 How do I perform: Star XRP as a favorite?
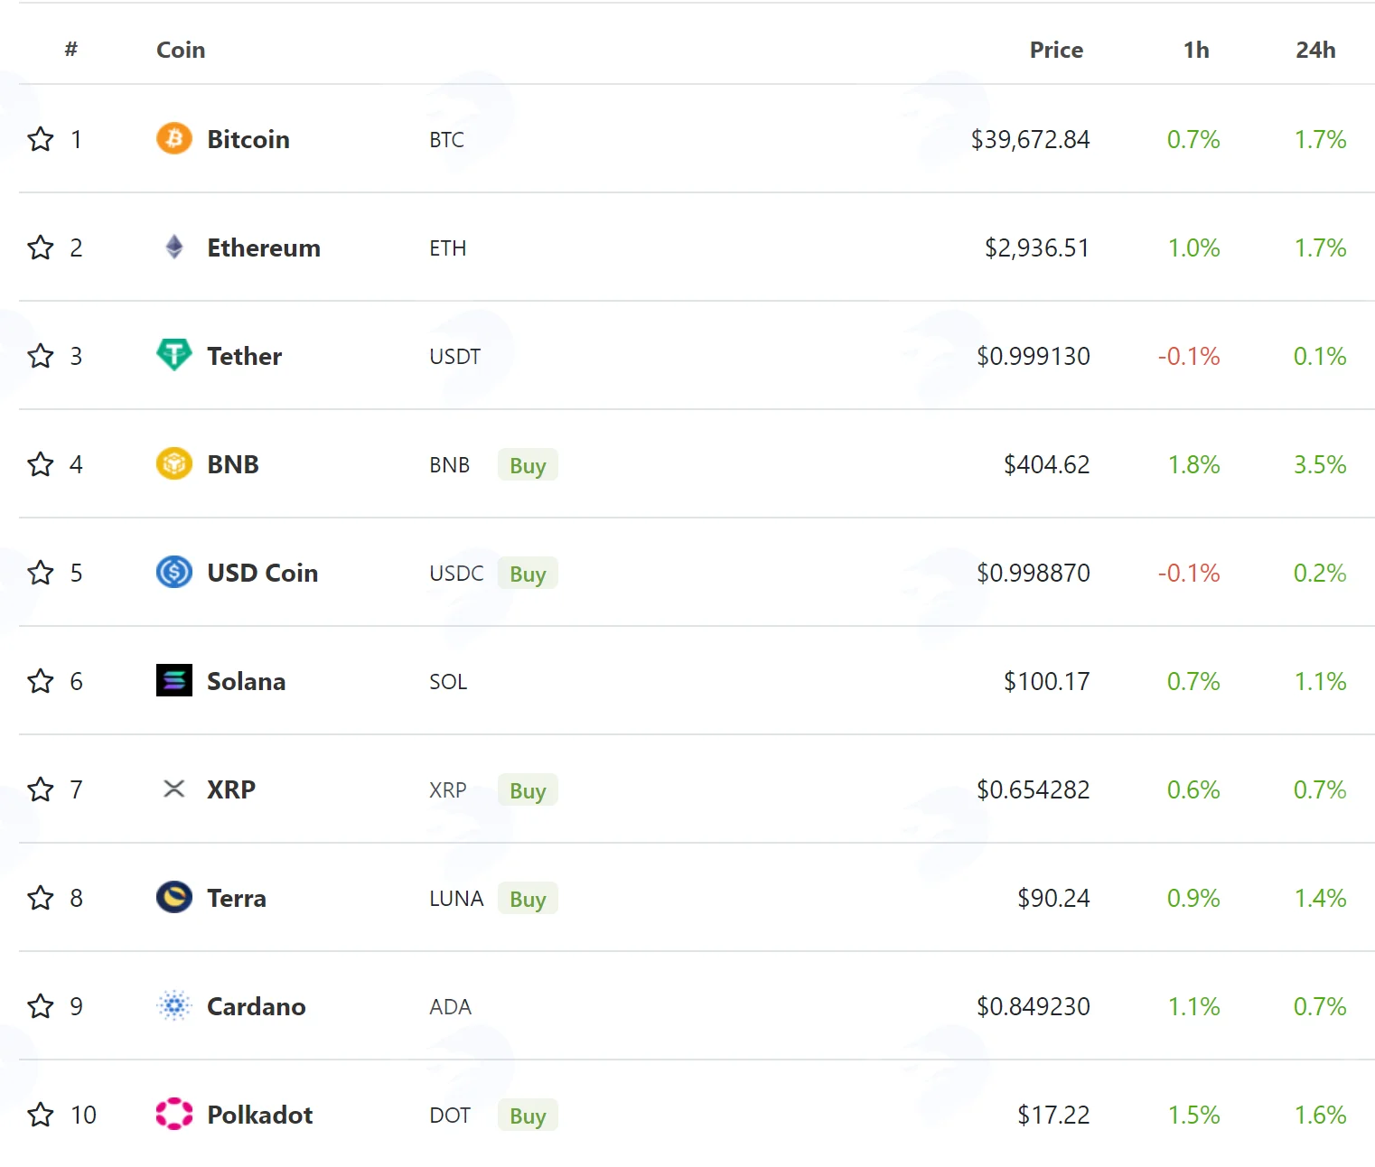point(41,789)
